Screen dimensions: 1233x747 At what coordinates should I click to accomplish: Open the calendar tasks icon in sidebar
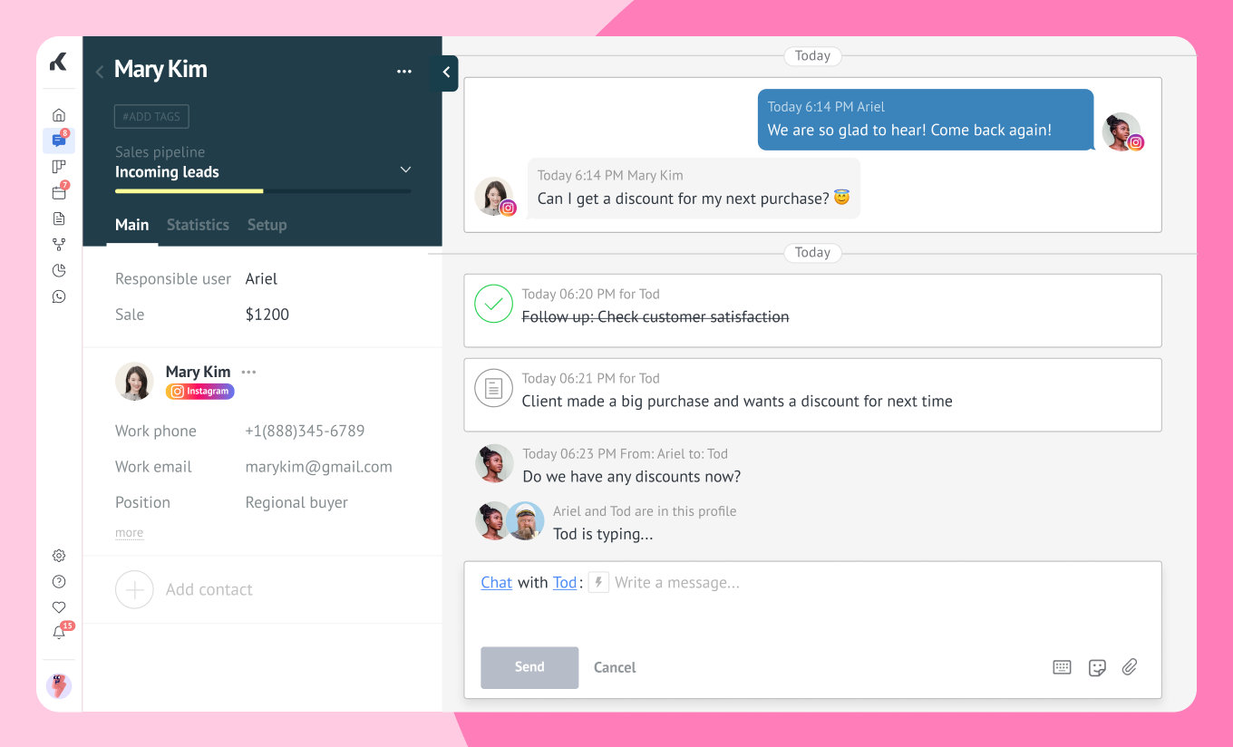pyautogui.click(x=59, y=192)
